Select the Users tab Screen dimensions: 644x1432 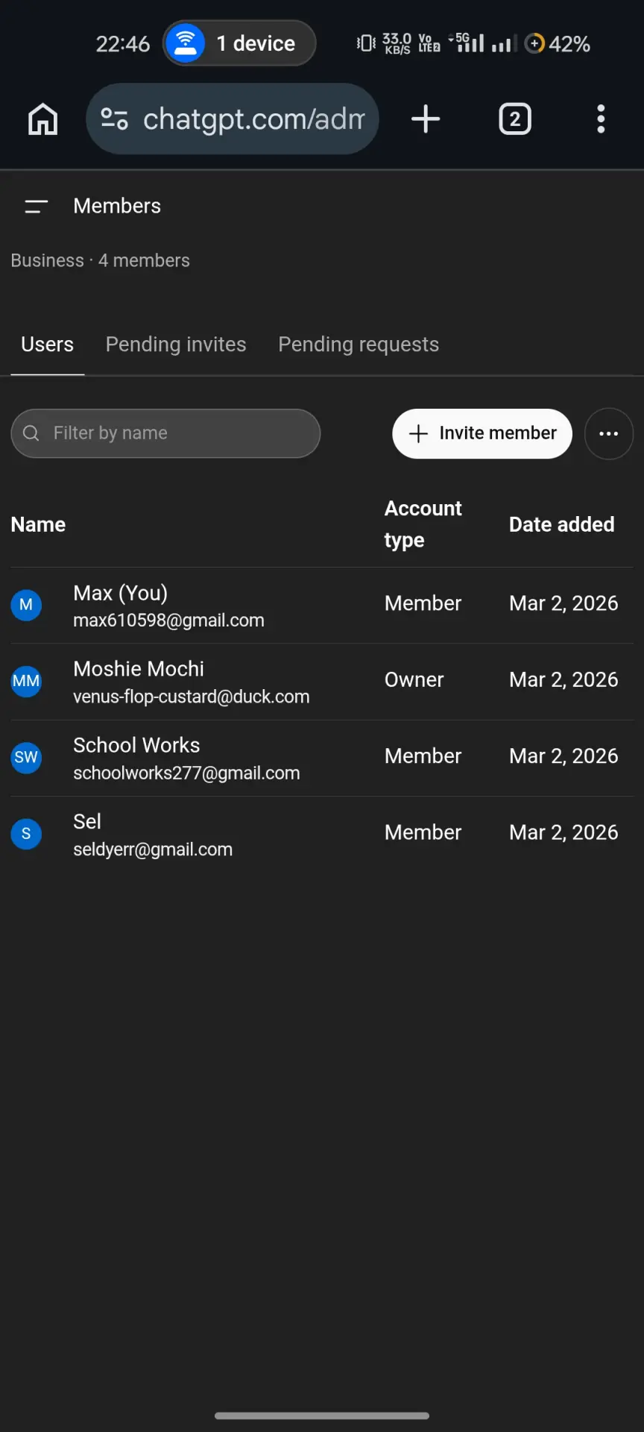48,345
